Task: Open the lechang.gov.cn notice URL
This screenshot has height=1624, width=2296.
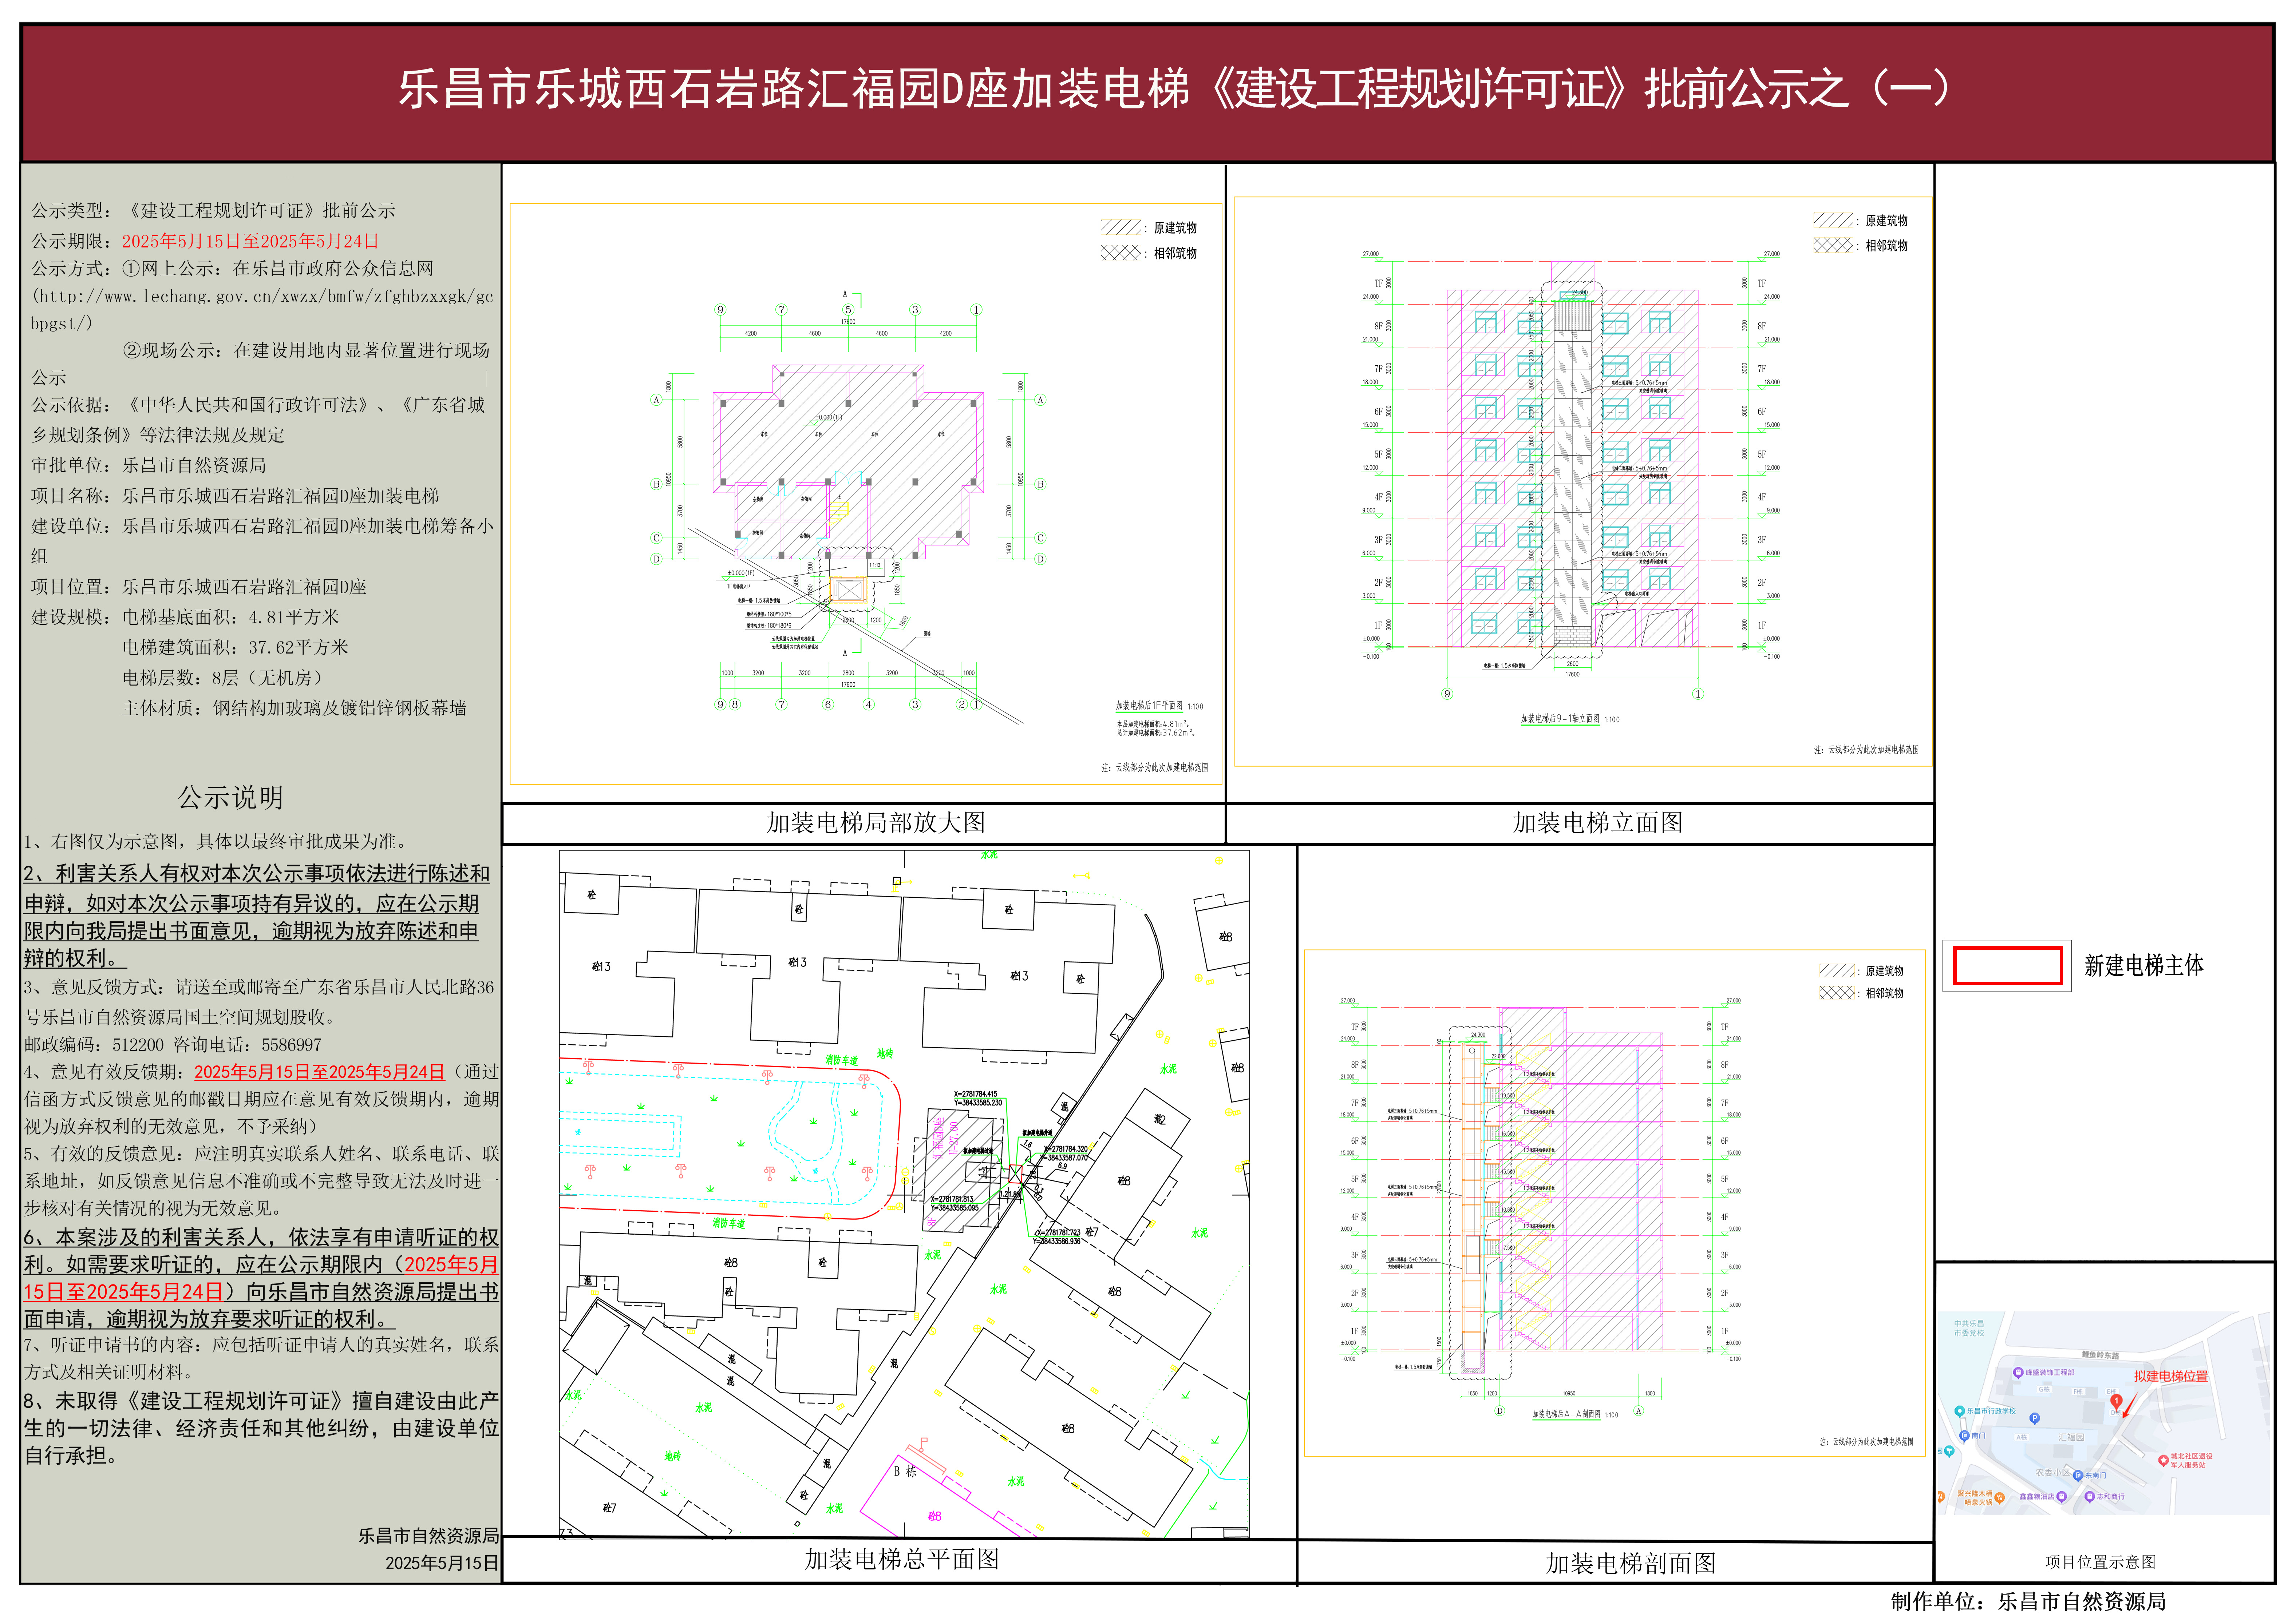Action: pos(262,310)
